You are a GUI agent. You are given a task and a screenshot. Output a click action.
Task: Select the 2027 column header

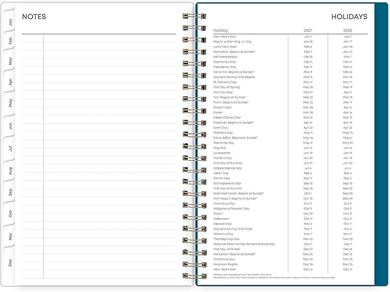tap(308, 30)
